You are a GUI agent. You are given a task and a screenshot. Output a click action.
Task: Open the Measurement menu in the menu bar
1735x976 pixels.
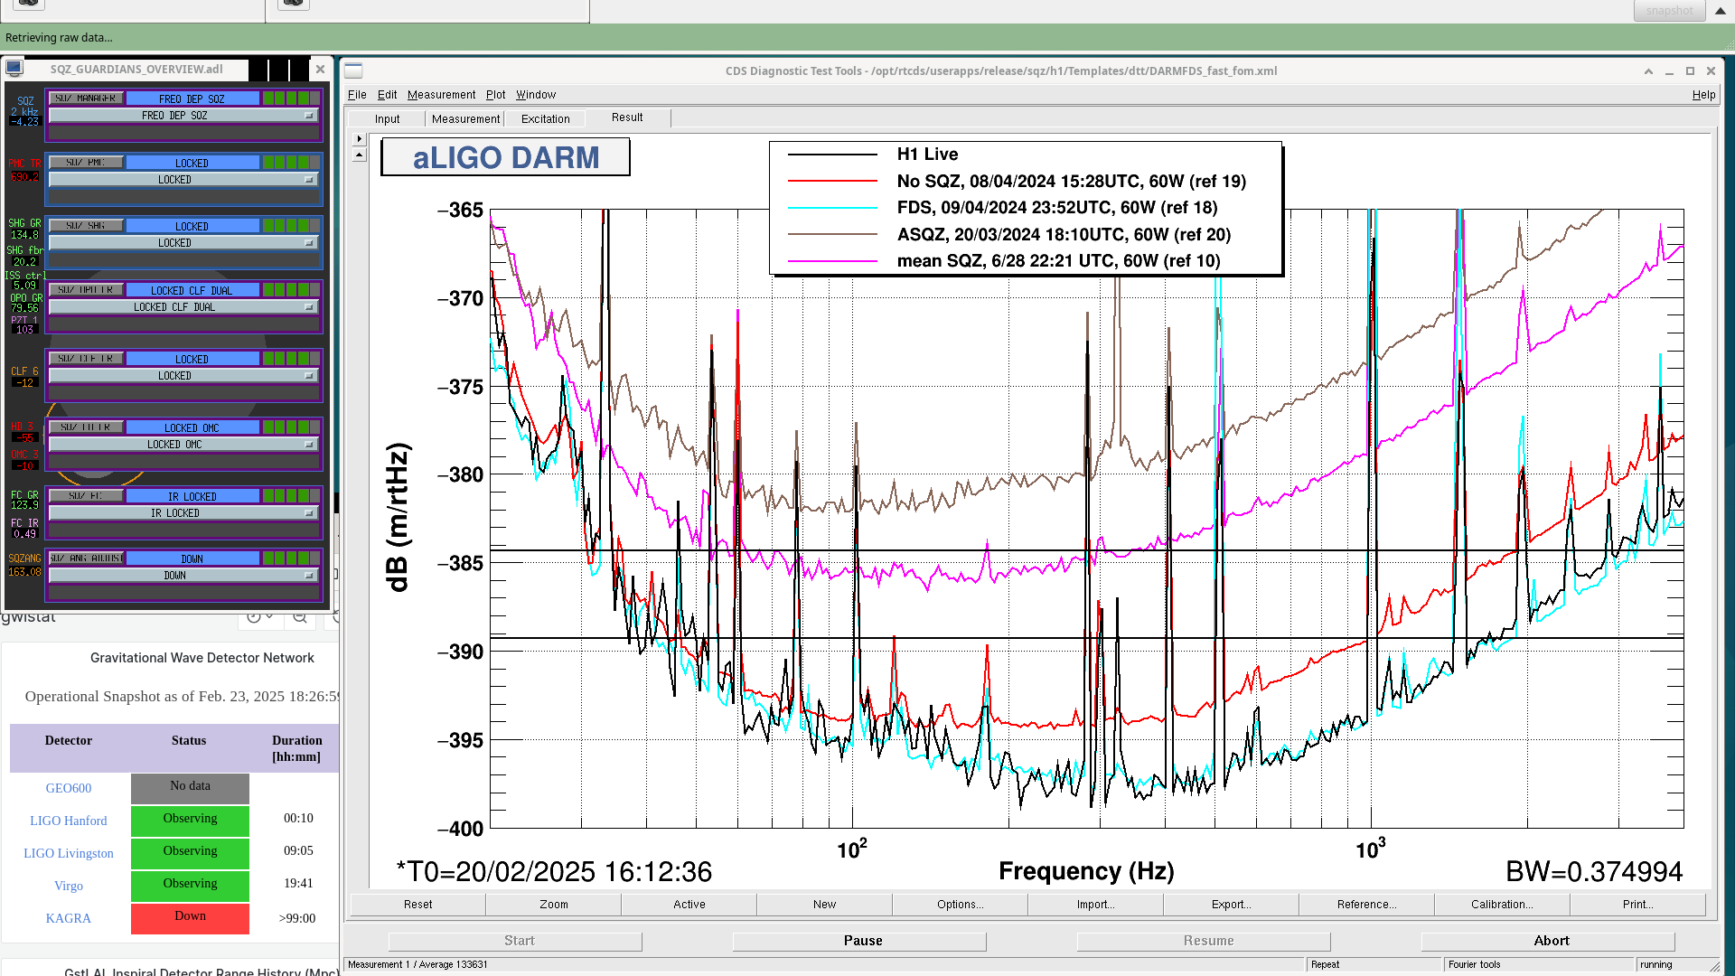pos(441,95)
